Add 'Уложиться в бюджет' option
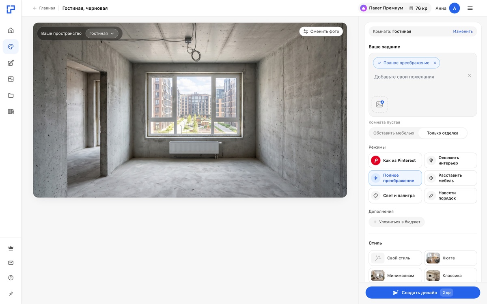487x304 pixels. coord(396,222)
